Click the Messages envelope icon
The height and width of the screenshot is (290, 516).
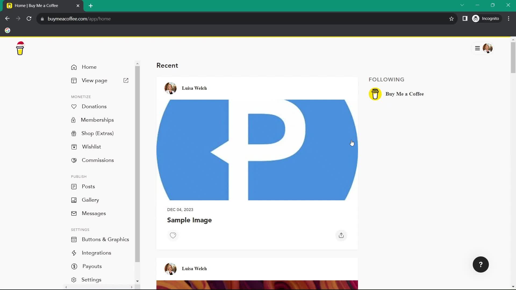tap(74, 213)
